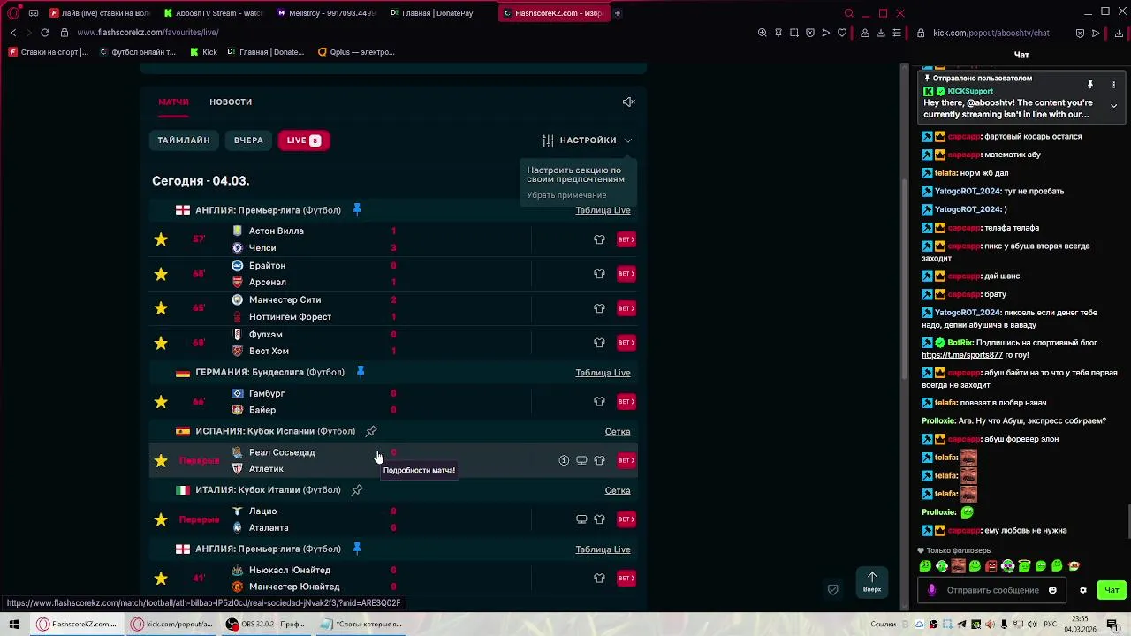Click the Ньюкасл Юнайтед team name
This screenshot has width=1131, height=636.
click(x=290, y=571)
